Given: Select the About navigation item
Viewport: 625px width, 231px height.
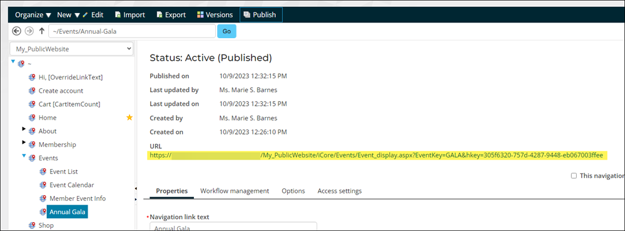Looking at the screenshot, I should pos(48,131).
